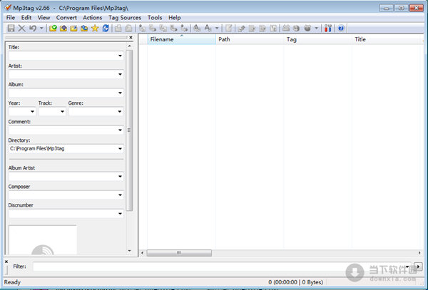Expand the Album Artist field dropdown

(120, 177)
